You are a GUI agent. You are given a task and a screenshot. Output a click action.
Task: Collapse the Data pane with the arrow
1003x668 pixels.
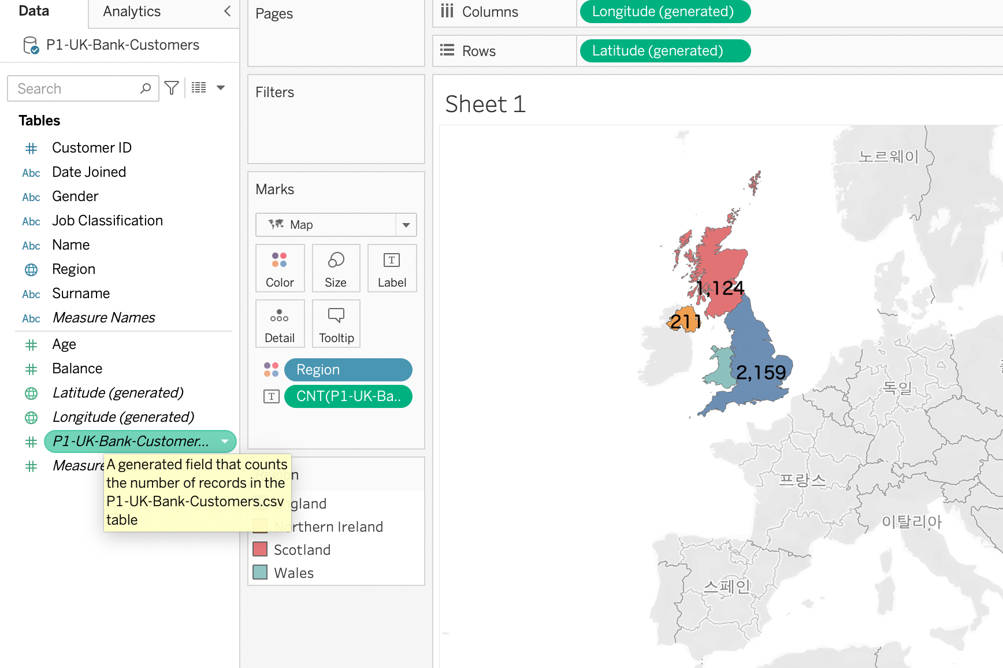(x=227, y=11)
